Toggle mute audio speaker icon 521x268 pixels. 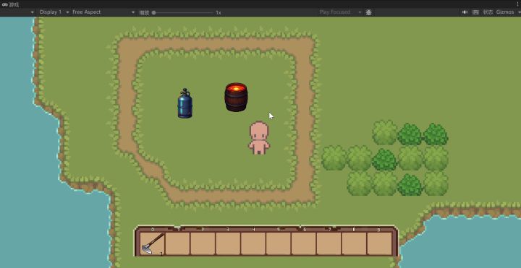465,12
